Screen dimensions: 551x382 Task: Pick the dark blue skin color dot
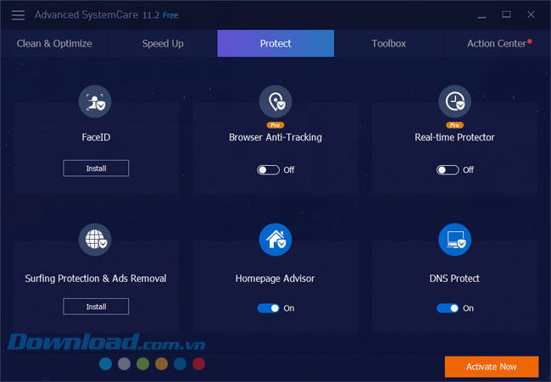point(180,363)
